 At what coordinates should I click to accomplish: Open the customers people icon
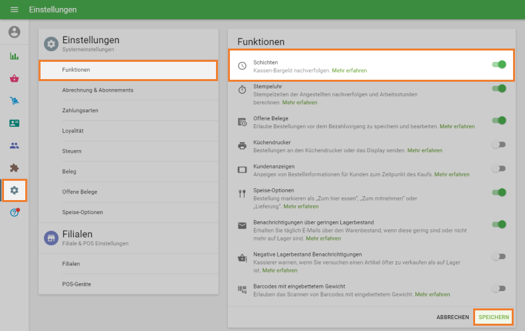coord(14,146)
